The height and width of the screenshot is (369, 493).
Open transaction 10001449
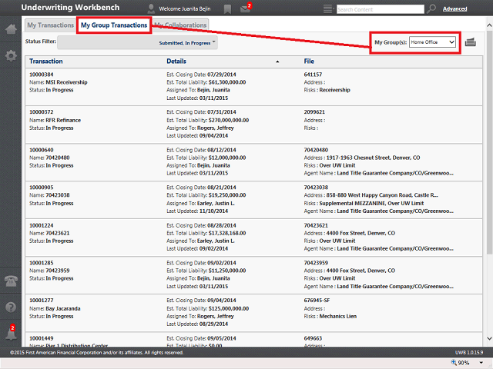tap(41, 338)
